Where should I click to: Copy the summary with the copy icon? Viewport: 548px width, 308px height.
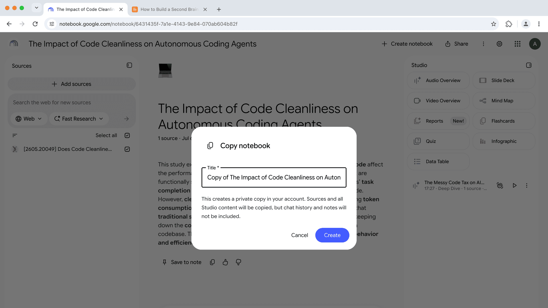(x=212, y=262)
